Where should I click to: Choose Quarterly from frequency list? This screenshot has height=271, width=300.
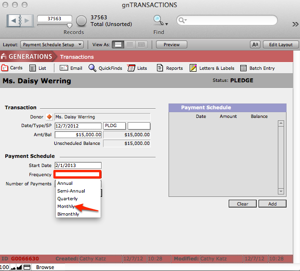tap(67, 199)
